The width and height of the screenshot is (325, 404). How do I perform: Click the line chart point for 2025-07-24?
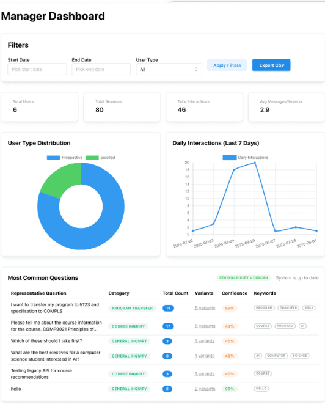pyautogui.click(x=234, y=170)
